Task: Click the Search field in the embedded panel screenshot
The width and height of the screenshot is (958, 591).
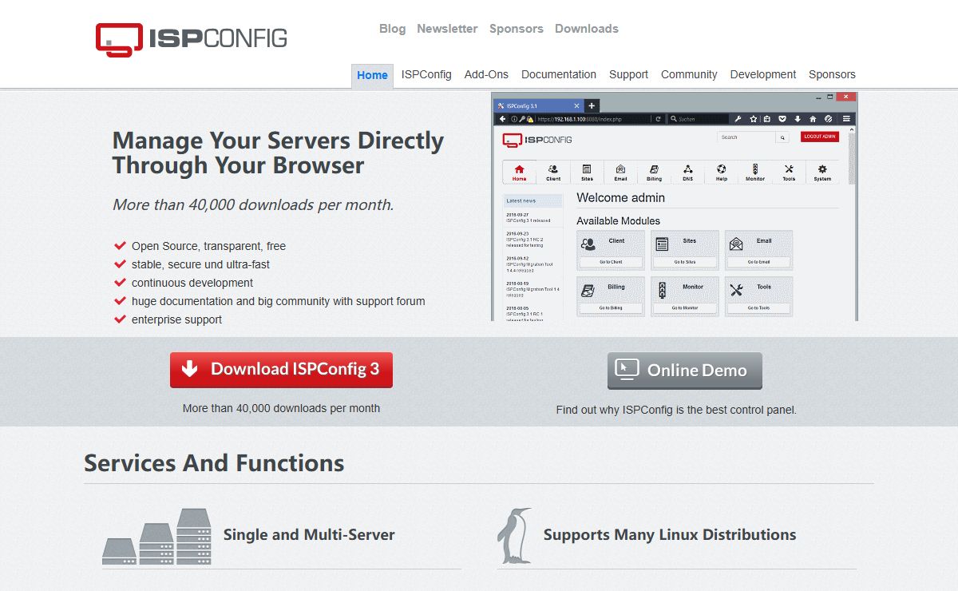Action: point(746,137)
